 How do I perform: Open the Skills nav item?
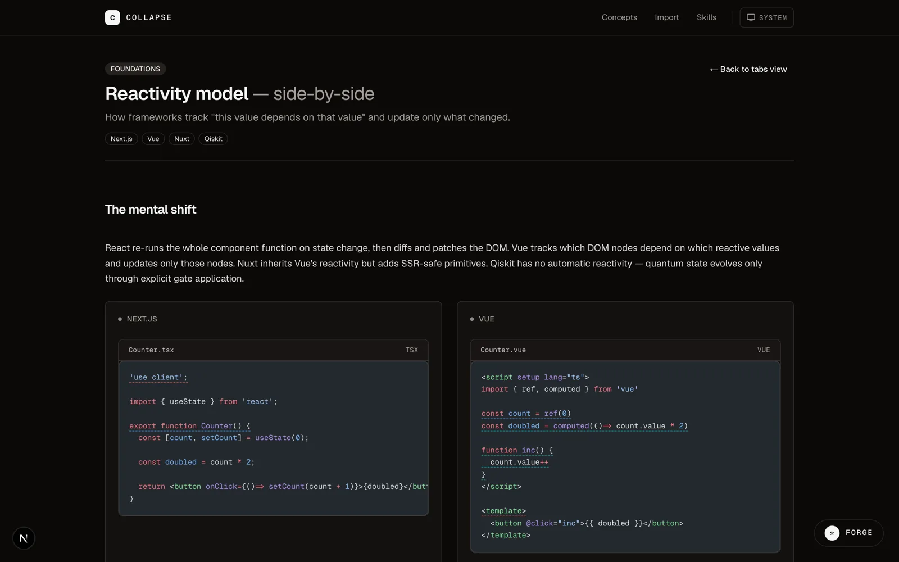[x=706, y=17]
